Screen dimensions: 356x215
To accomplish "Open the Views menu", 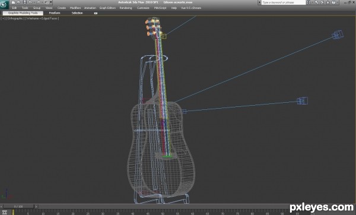I will point(49,8).
